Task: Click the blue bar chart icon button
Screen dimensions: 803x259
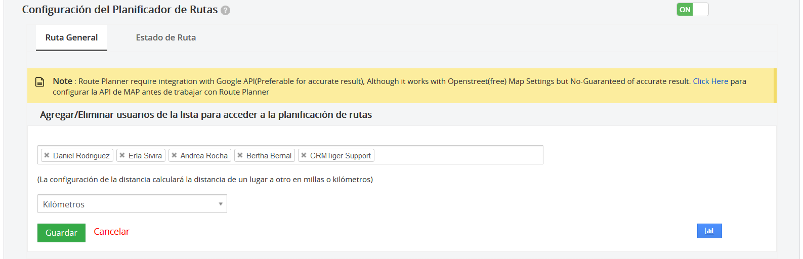Action: pyautogui.click(x=709, y=231)
